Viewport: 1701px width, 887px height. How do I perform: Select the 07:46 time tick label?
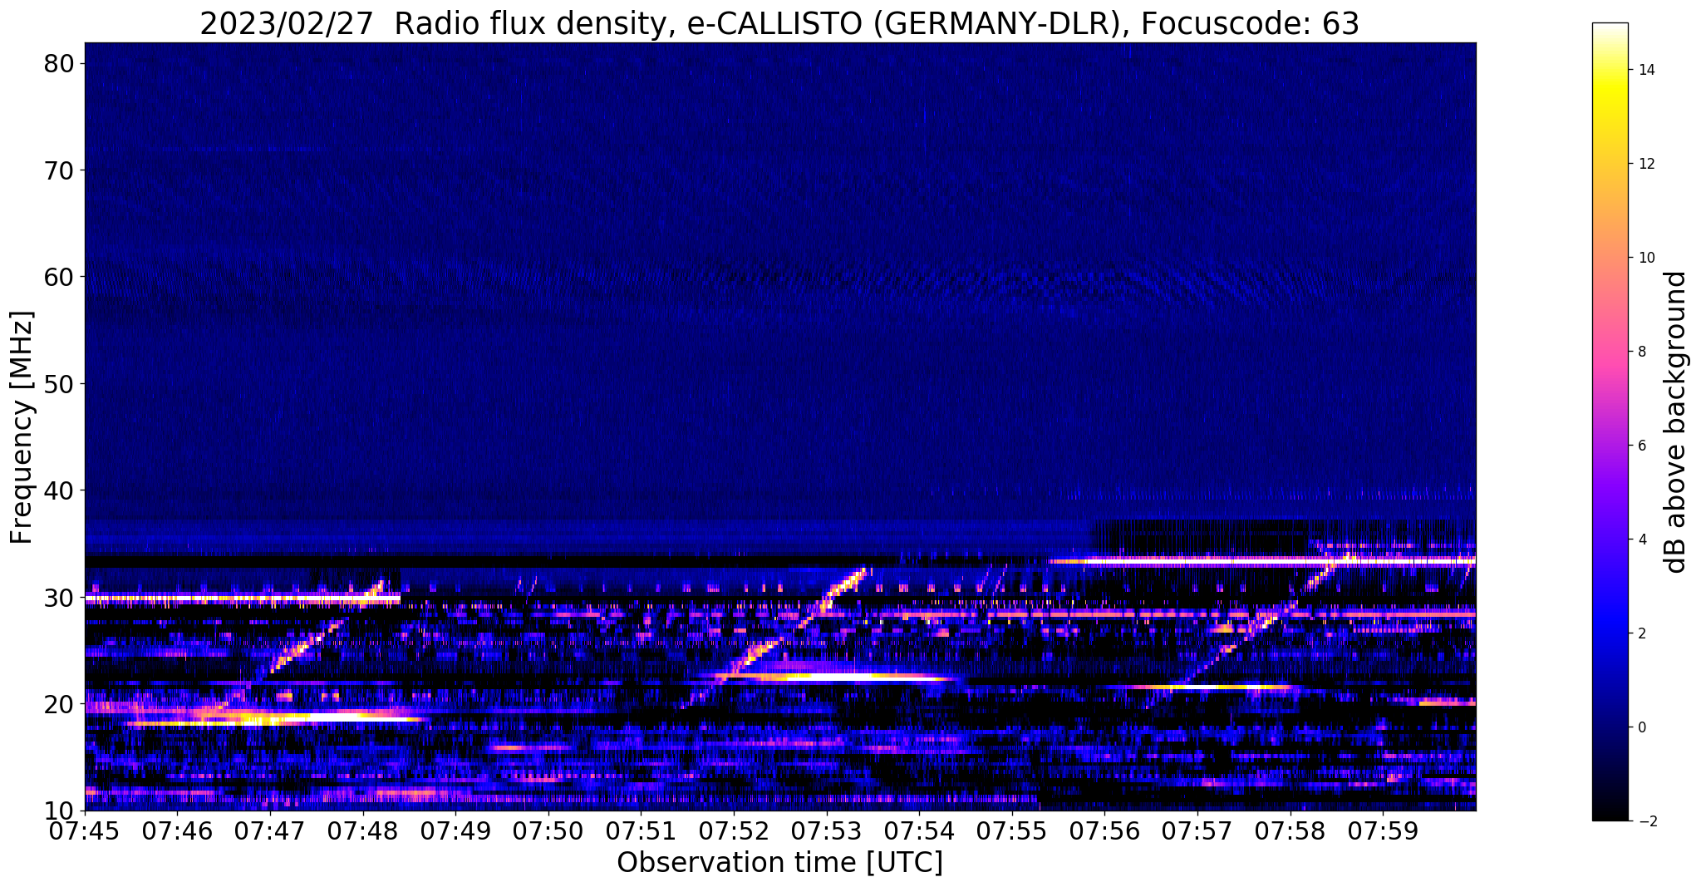(x=177, y=830)
